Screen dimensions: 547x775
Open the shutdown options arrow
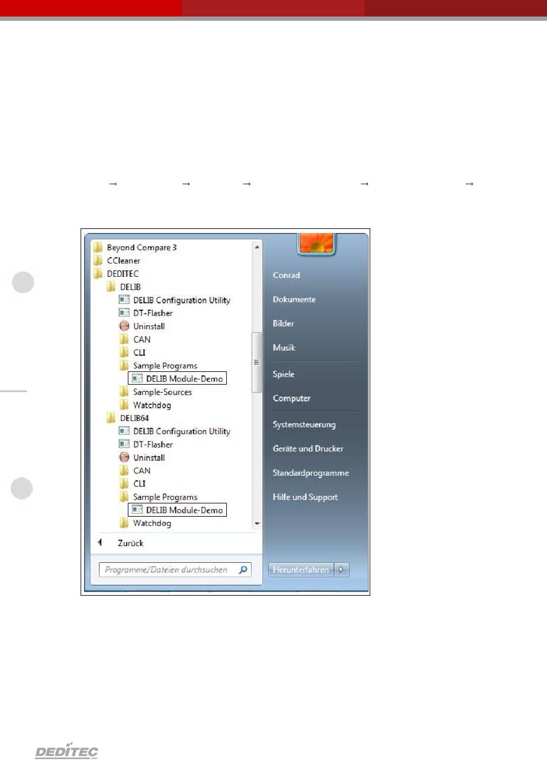(x=341, y=570)
